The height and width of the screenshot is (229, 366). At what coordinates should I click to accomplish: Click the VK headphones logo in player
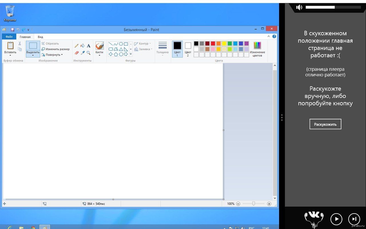coord(314,220)
